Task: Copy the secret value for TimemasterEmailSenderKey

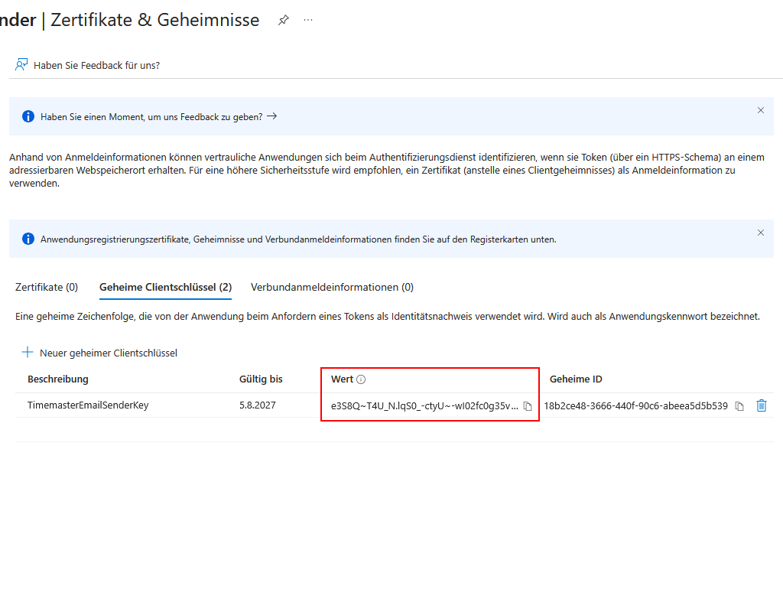Action: pos(527,406)
